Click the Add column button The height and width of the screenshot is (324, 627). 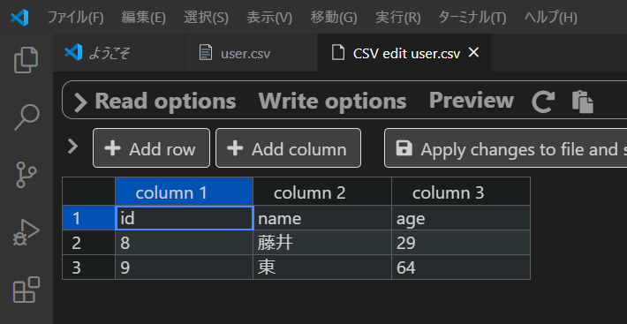tap(288, 148)
